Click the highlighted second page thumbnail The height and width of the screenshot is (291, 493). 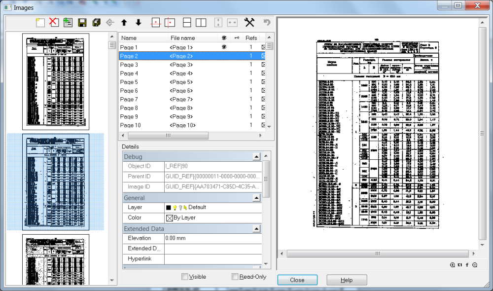[56, 182]
